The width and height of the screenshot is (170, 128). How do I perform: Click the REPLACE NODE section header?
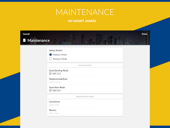pyautogui.click(x=85, y=65)
